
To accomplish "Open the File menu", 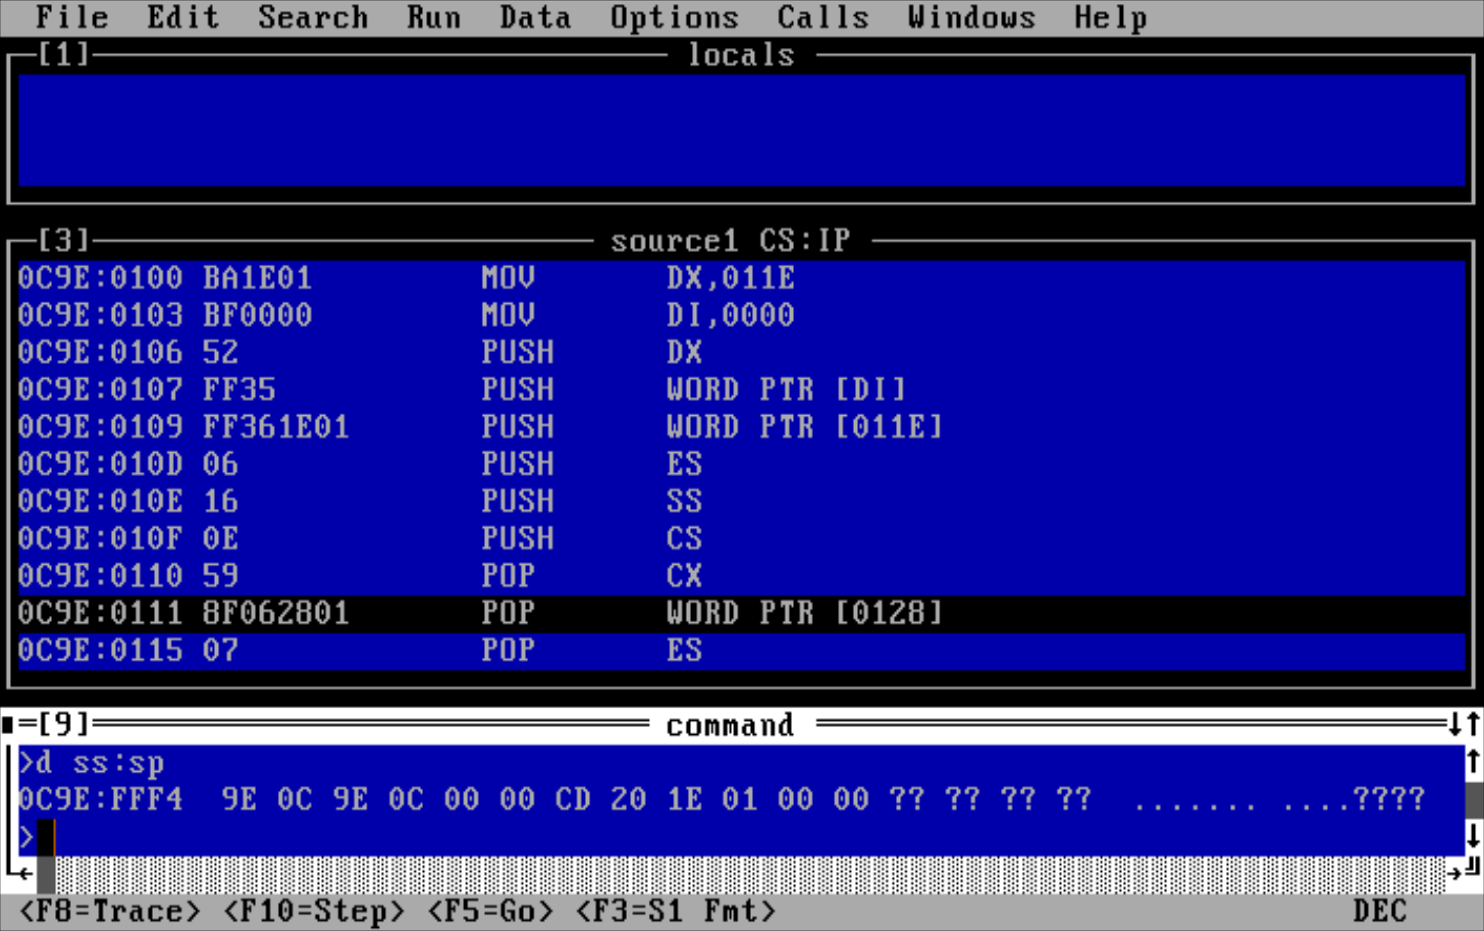I will pyautogui.click(x=73, y=17).
